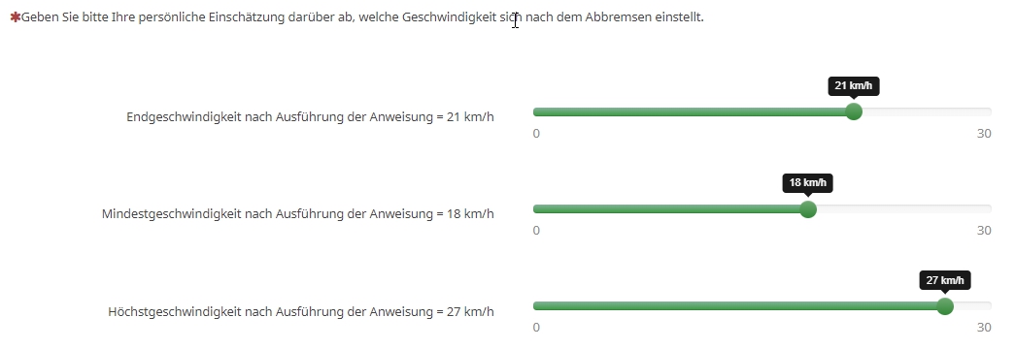Click the 27 km/h tooltip bubble

945,280
